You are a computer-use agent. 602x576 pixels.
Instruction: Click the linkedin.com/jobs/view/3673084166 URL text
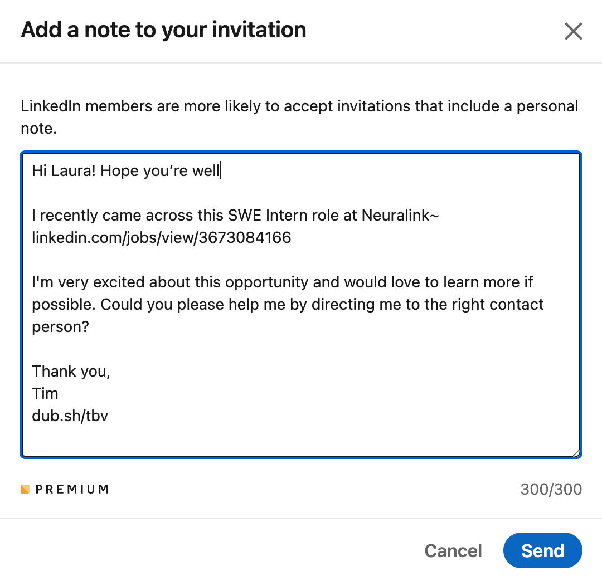(x=161, y=237)
